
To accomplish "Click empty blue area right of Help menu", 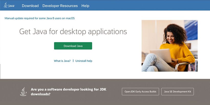I will coord(149,6).
